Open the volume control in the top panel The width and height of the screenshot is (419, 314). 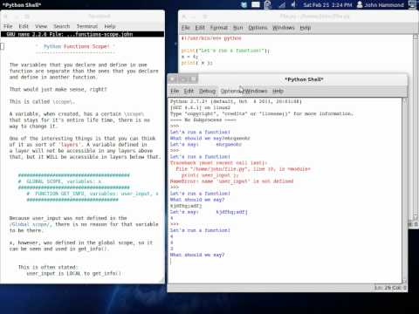[293, 4]
